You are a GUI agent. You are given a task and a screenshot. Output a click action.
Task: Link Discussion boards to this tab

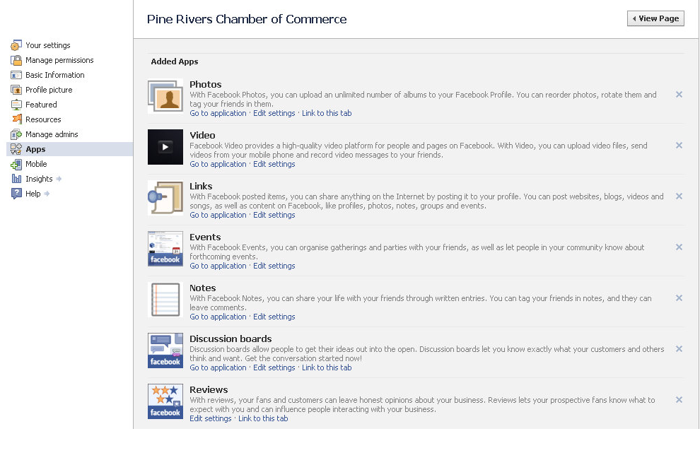tap(327, 367)
